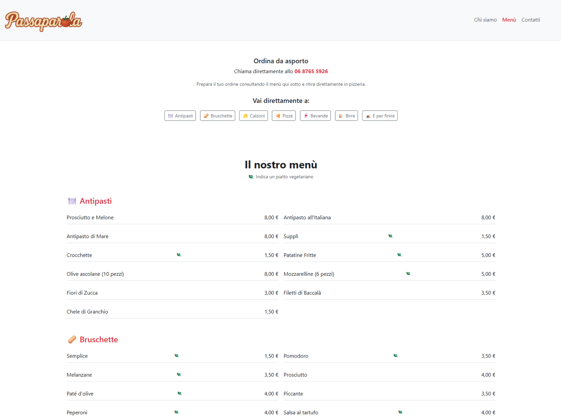Call the phone number 06 8765 5926
The height and width of the screenshot is (417, 561).
[311, 71]
